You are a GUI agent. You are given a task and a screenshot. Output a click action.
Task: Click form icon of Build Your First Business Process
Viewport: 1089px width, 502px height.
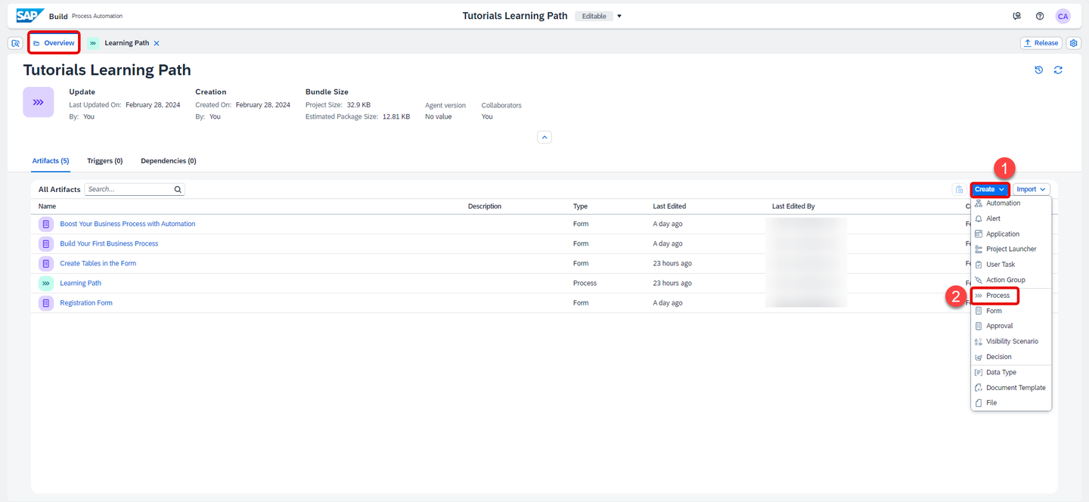(46, 244)
